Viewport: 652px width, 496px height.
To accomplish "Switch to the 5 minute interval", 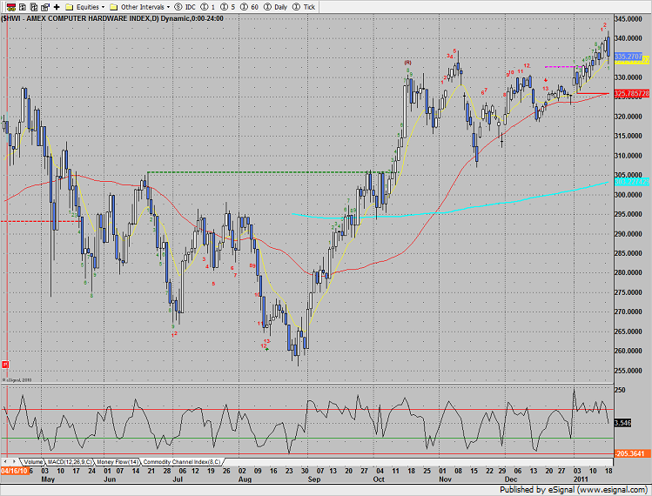I will [x=229, y=6].
